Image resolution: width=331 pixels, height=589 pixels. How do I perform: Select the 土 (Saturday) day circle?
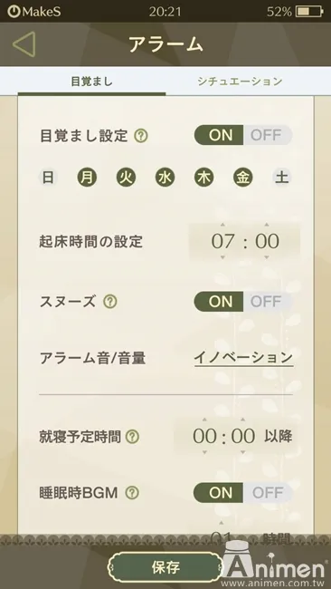click(x=282, y=178)
